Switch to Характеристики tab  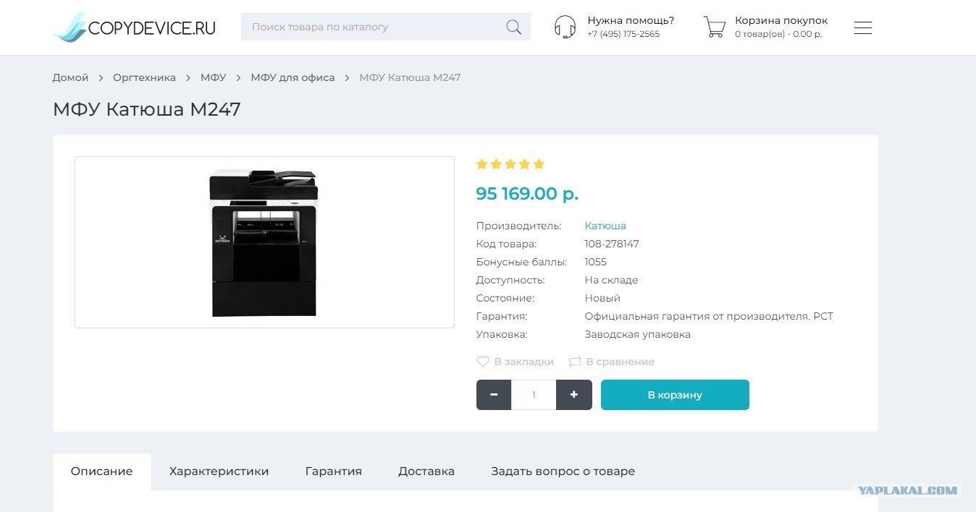point(219,472)
